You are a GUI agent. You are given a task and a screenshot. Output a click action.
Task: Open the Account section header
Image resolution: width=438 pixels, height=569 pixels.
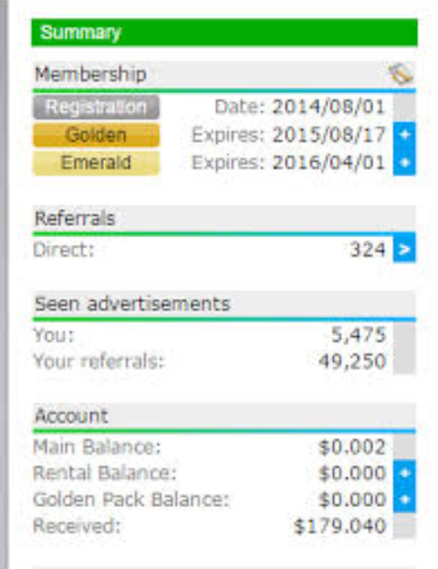pos(224,416)
